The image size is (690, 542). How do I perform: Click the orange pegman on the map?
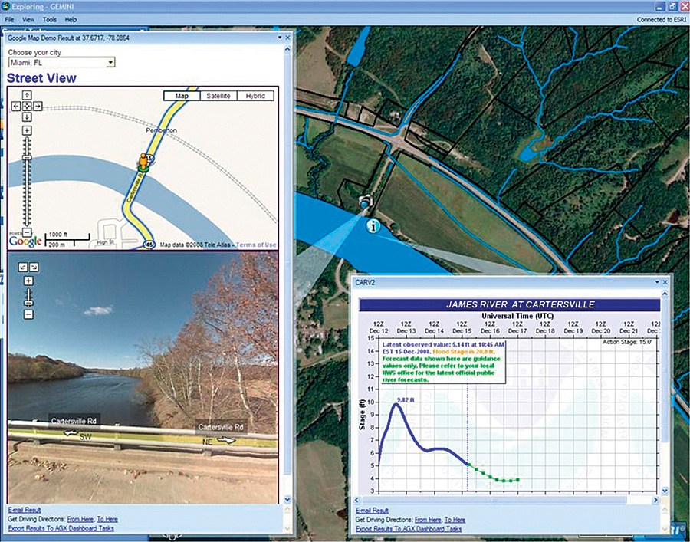click(143, 162)
